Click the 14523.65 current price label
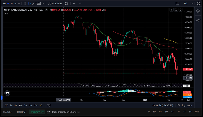 pos(188,69)
